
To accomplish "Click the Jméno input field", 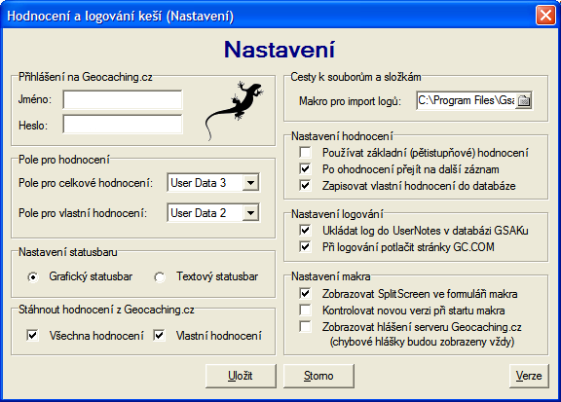I will point(123,99).
